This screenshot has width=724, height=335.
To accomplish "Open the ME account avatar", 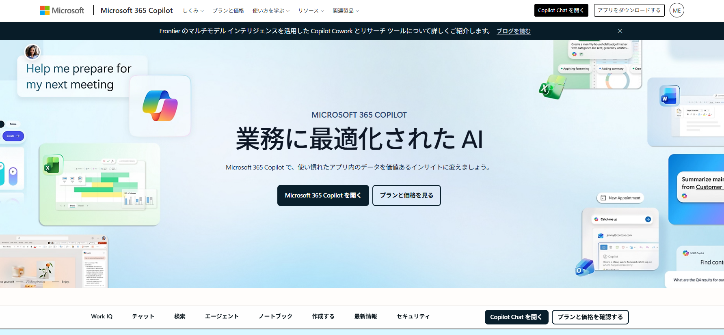I will coord(676,11).
